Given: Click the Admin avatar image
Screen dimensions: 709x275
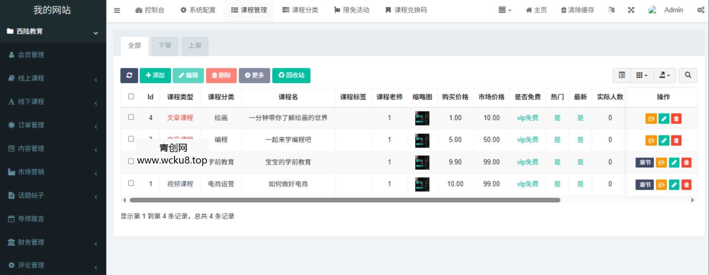Looking at the screenshot, I should point(652,10).
